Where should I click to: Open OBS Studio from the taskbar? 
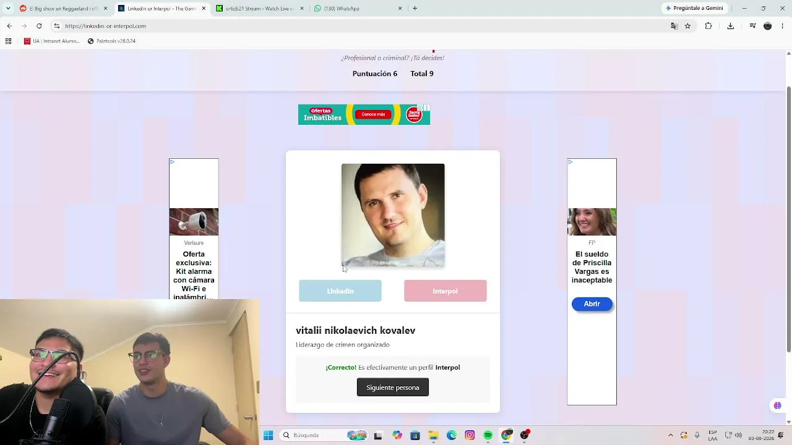tap(525, 435)
